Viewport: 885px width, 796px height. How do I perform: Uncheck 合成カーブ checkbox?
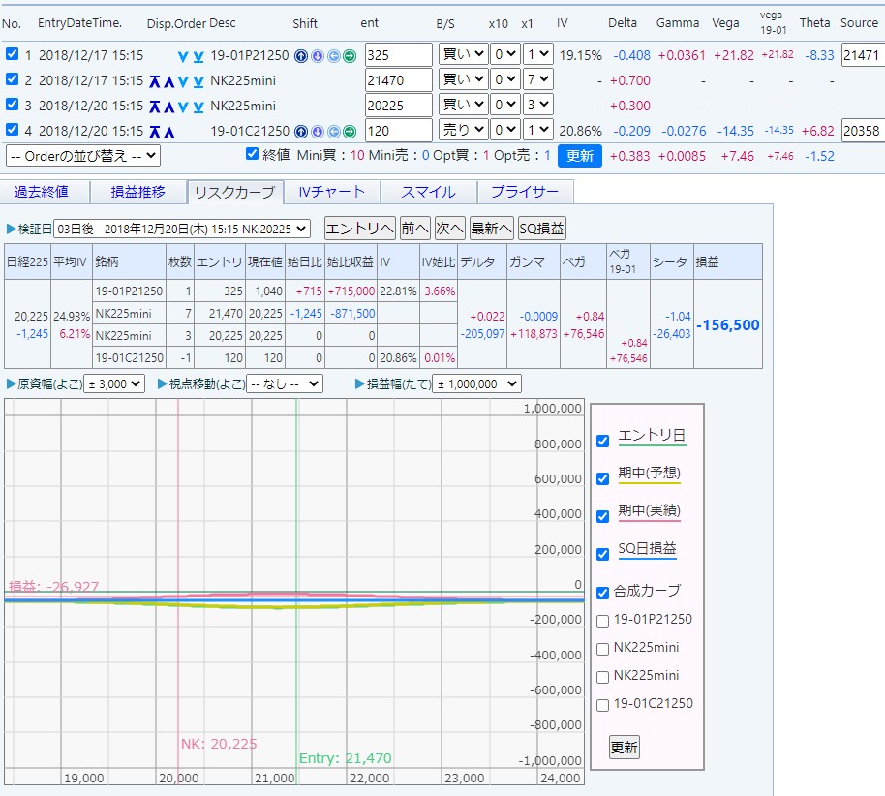point(603,593)
